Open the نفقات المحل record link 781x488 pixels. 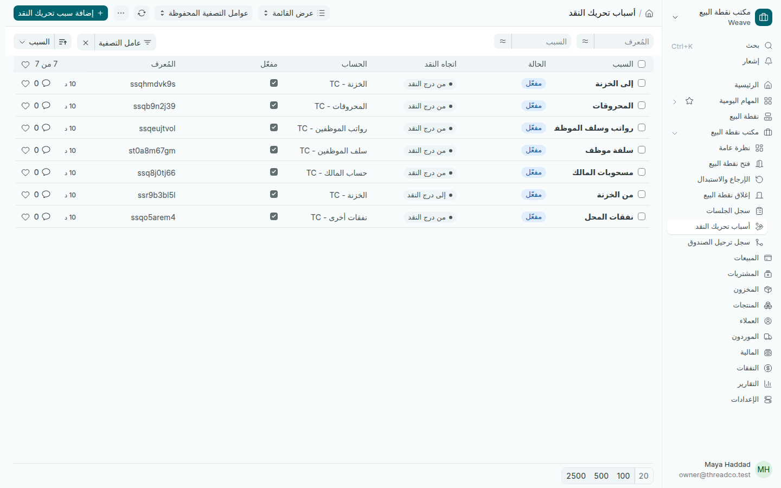click(x=609, y=217)
